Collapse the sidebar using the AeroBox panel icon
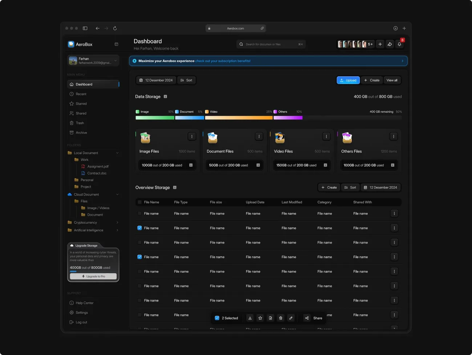This screenshot has width=472, height=355. (x=117, y=44)
